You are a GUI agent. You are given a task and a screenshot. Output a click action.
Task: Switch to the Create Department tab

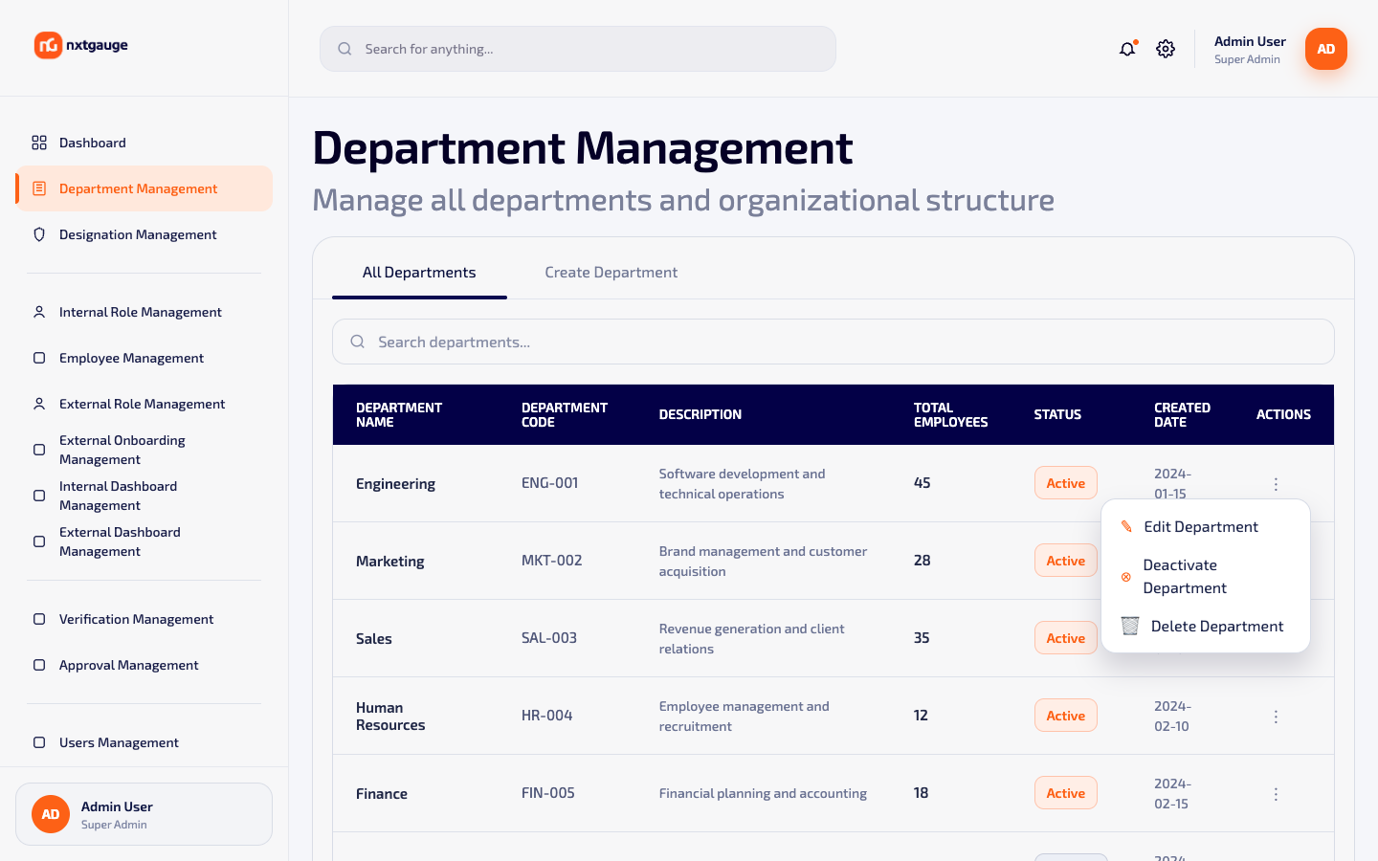tap(611, 273)
